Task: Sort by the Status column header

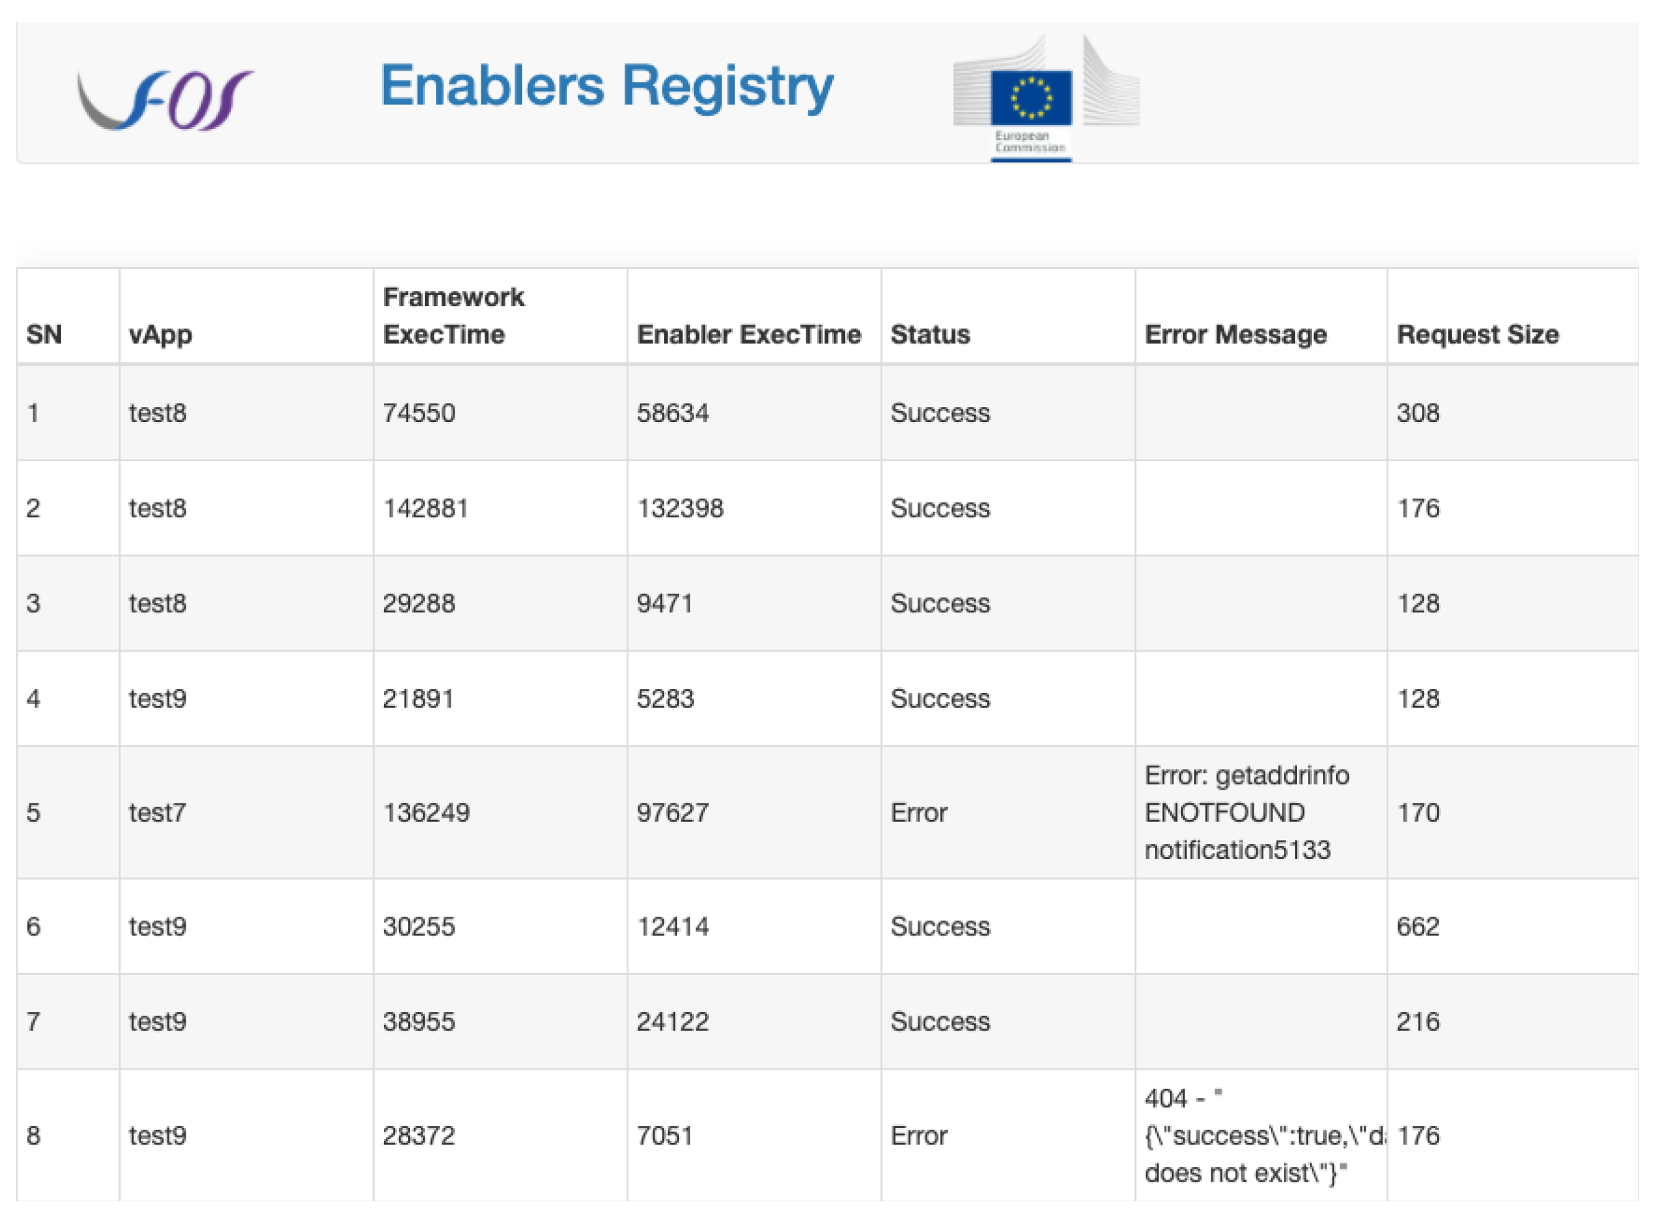Action: click(930, 334)
